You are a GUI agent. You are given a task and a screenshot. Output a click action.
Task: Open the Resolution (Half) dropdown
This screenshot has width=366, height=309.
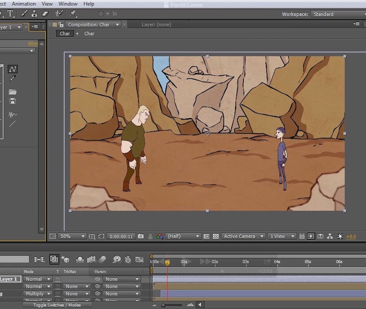coord(183,236)
